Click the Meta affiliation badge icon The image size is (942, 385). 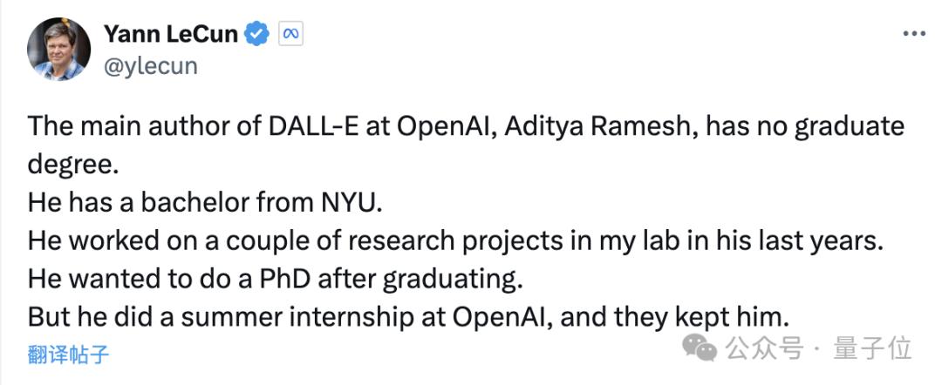(x=290, y=34)
